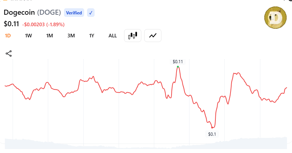The height and width of the screenshot is (153, 292).
Task: Click the blue checkmark badge
Action: 91,13
